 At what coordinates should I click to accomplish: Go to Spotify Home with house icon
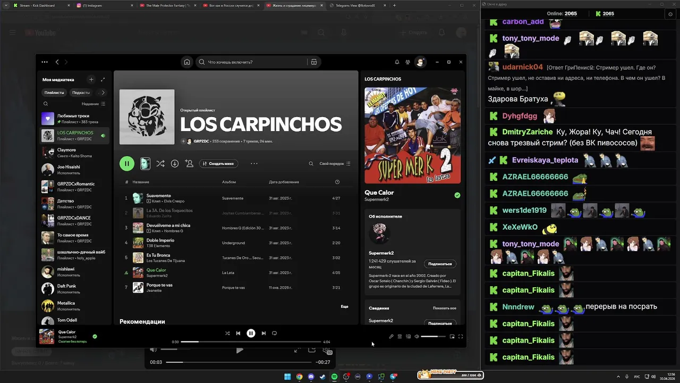[x=187, y=62]
